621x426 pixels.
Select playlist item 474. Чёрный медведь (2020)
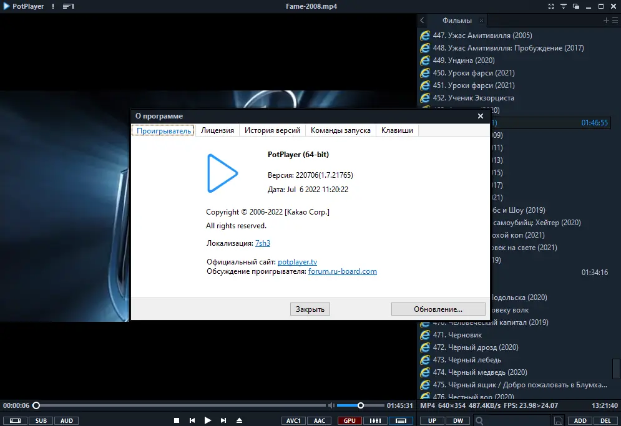515,372
